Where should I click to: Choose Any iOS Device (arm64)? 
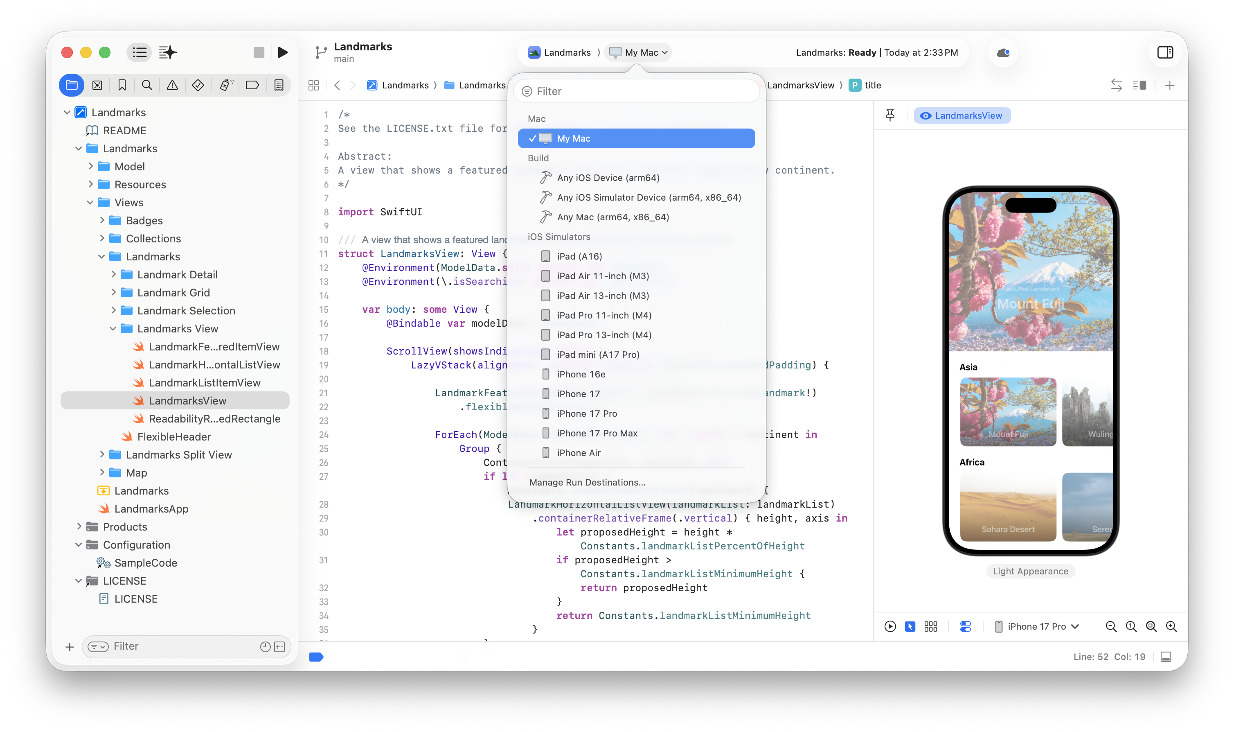637,178
